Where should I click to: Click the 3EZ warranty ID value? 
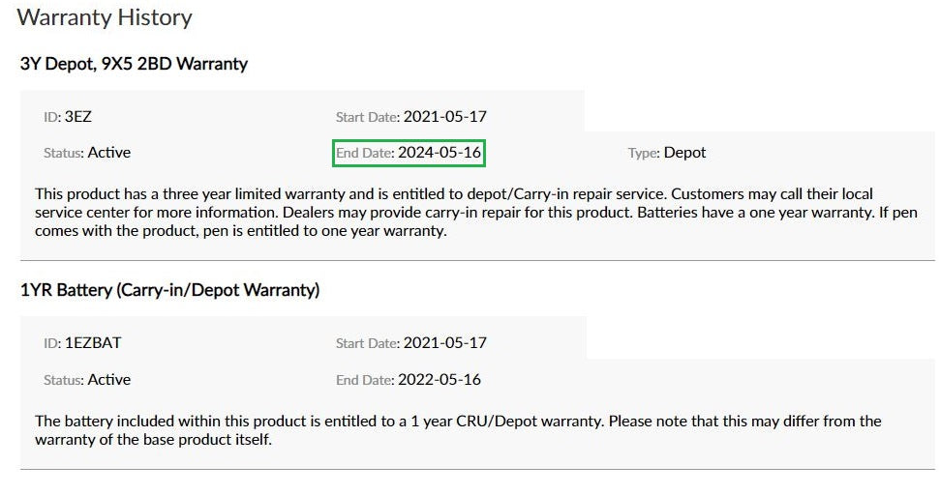[77, 117]
